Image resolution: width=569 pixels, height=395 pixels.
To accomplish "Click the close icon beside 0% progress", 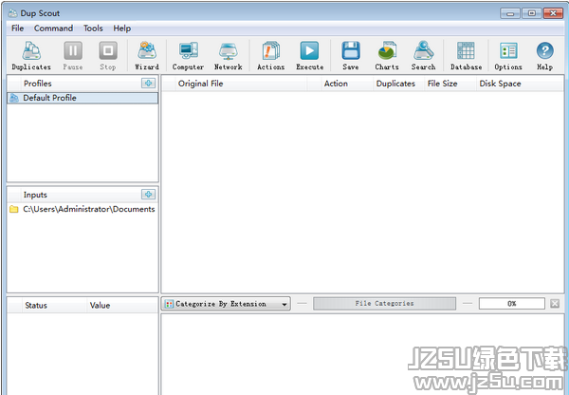I will (555, 303).
